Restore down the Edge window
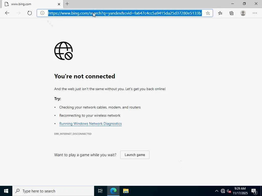 (244, 4)
